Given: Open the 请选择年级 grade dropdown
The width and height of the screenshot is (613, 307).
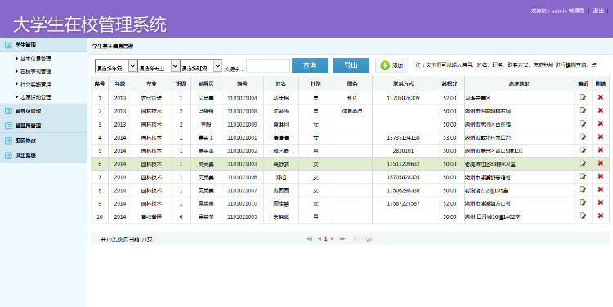Looking at the screenshot, I should tap(116, 66).
